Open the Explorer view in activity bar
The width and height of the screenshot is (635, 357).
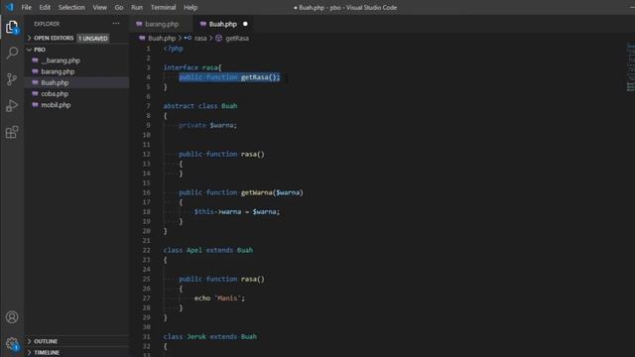[12, 27]
